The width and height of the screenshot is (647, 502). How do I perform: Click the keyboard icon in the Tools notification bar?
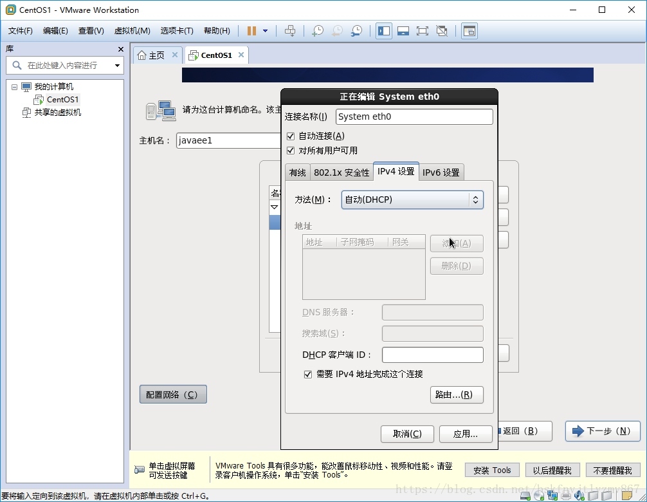(x=140, y=470)
